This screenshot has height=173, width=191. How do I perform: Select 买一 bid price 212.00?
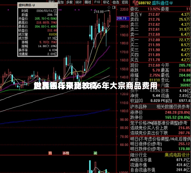(154, 40)
